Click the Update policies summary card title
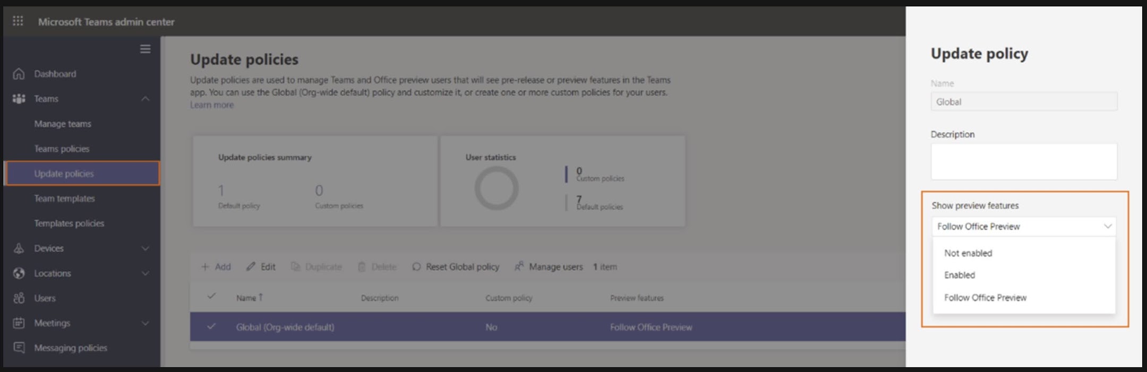Viewport: 1147px width, 372px height. click(x=265, y=157)
